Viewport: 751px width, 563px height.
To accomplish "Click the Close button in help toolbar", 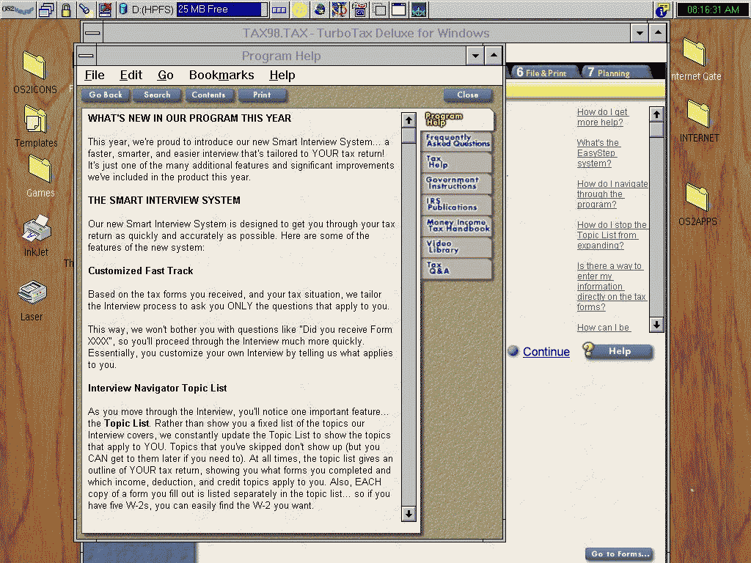I will [x=467, y=95].
